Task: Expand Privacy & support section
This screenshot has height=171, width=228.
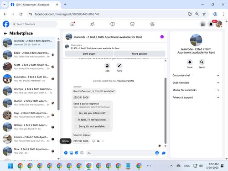Action: [x=196, y=98]
